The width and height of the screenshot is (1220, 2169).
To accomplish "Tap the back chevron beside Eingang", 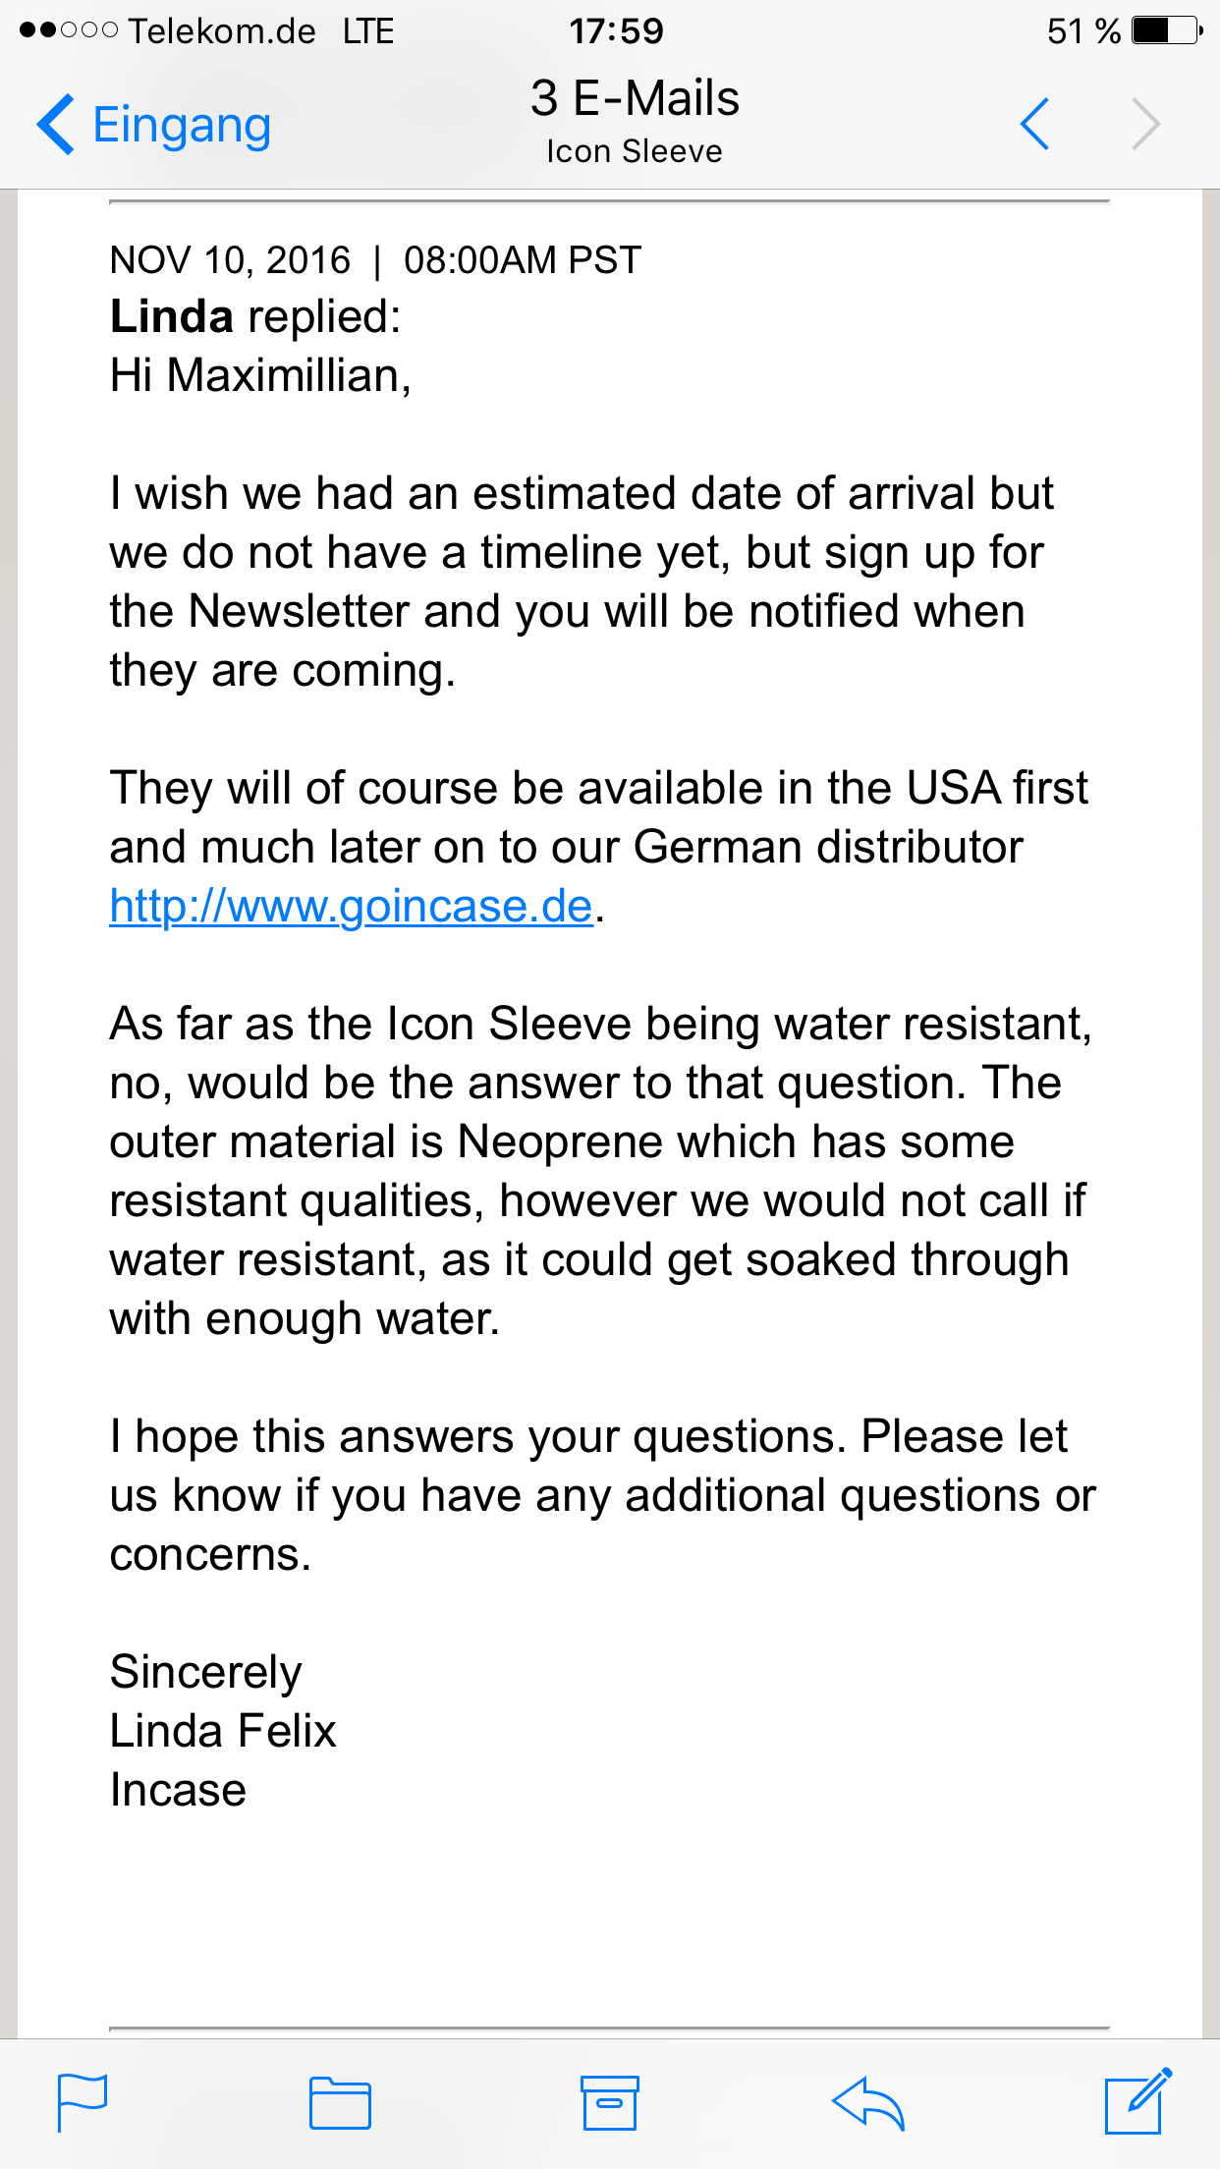I will pos(56,125).
